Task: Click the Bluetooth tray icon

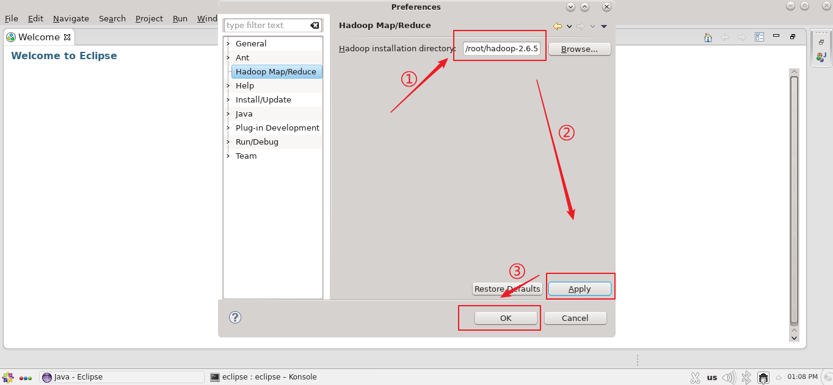Action: click(x=746, y=378)
